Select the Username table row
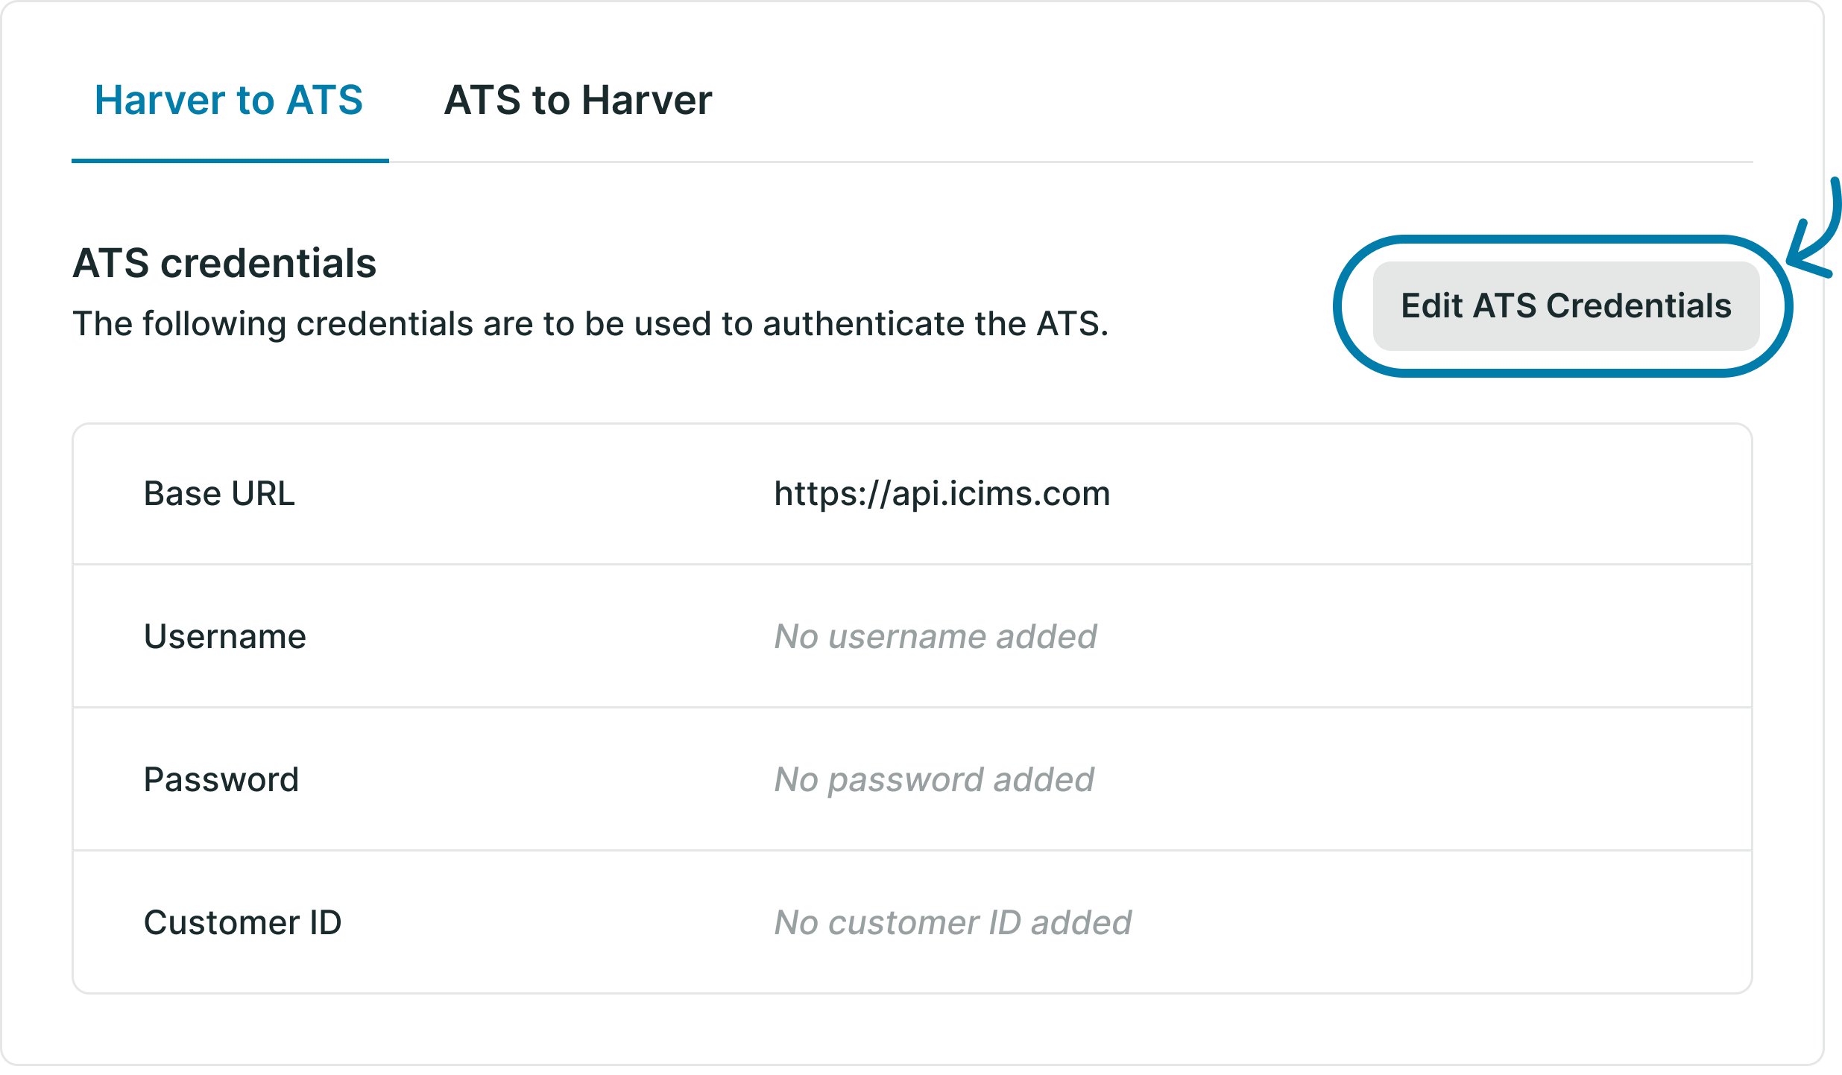This screenshot has height=1075, width=1842. 913,635
